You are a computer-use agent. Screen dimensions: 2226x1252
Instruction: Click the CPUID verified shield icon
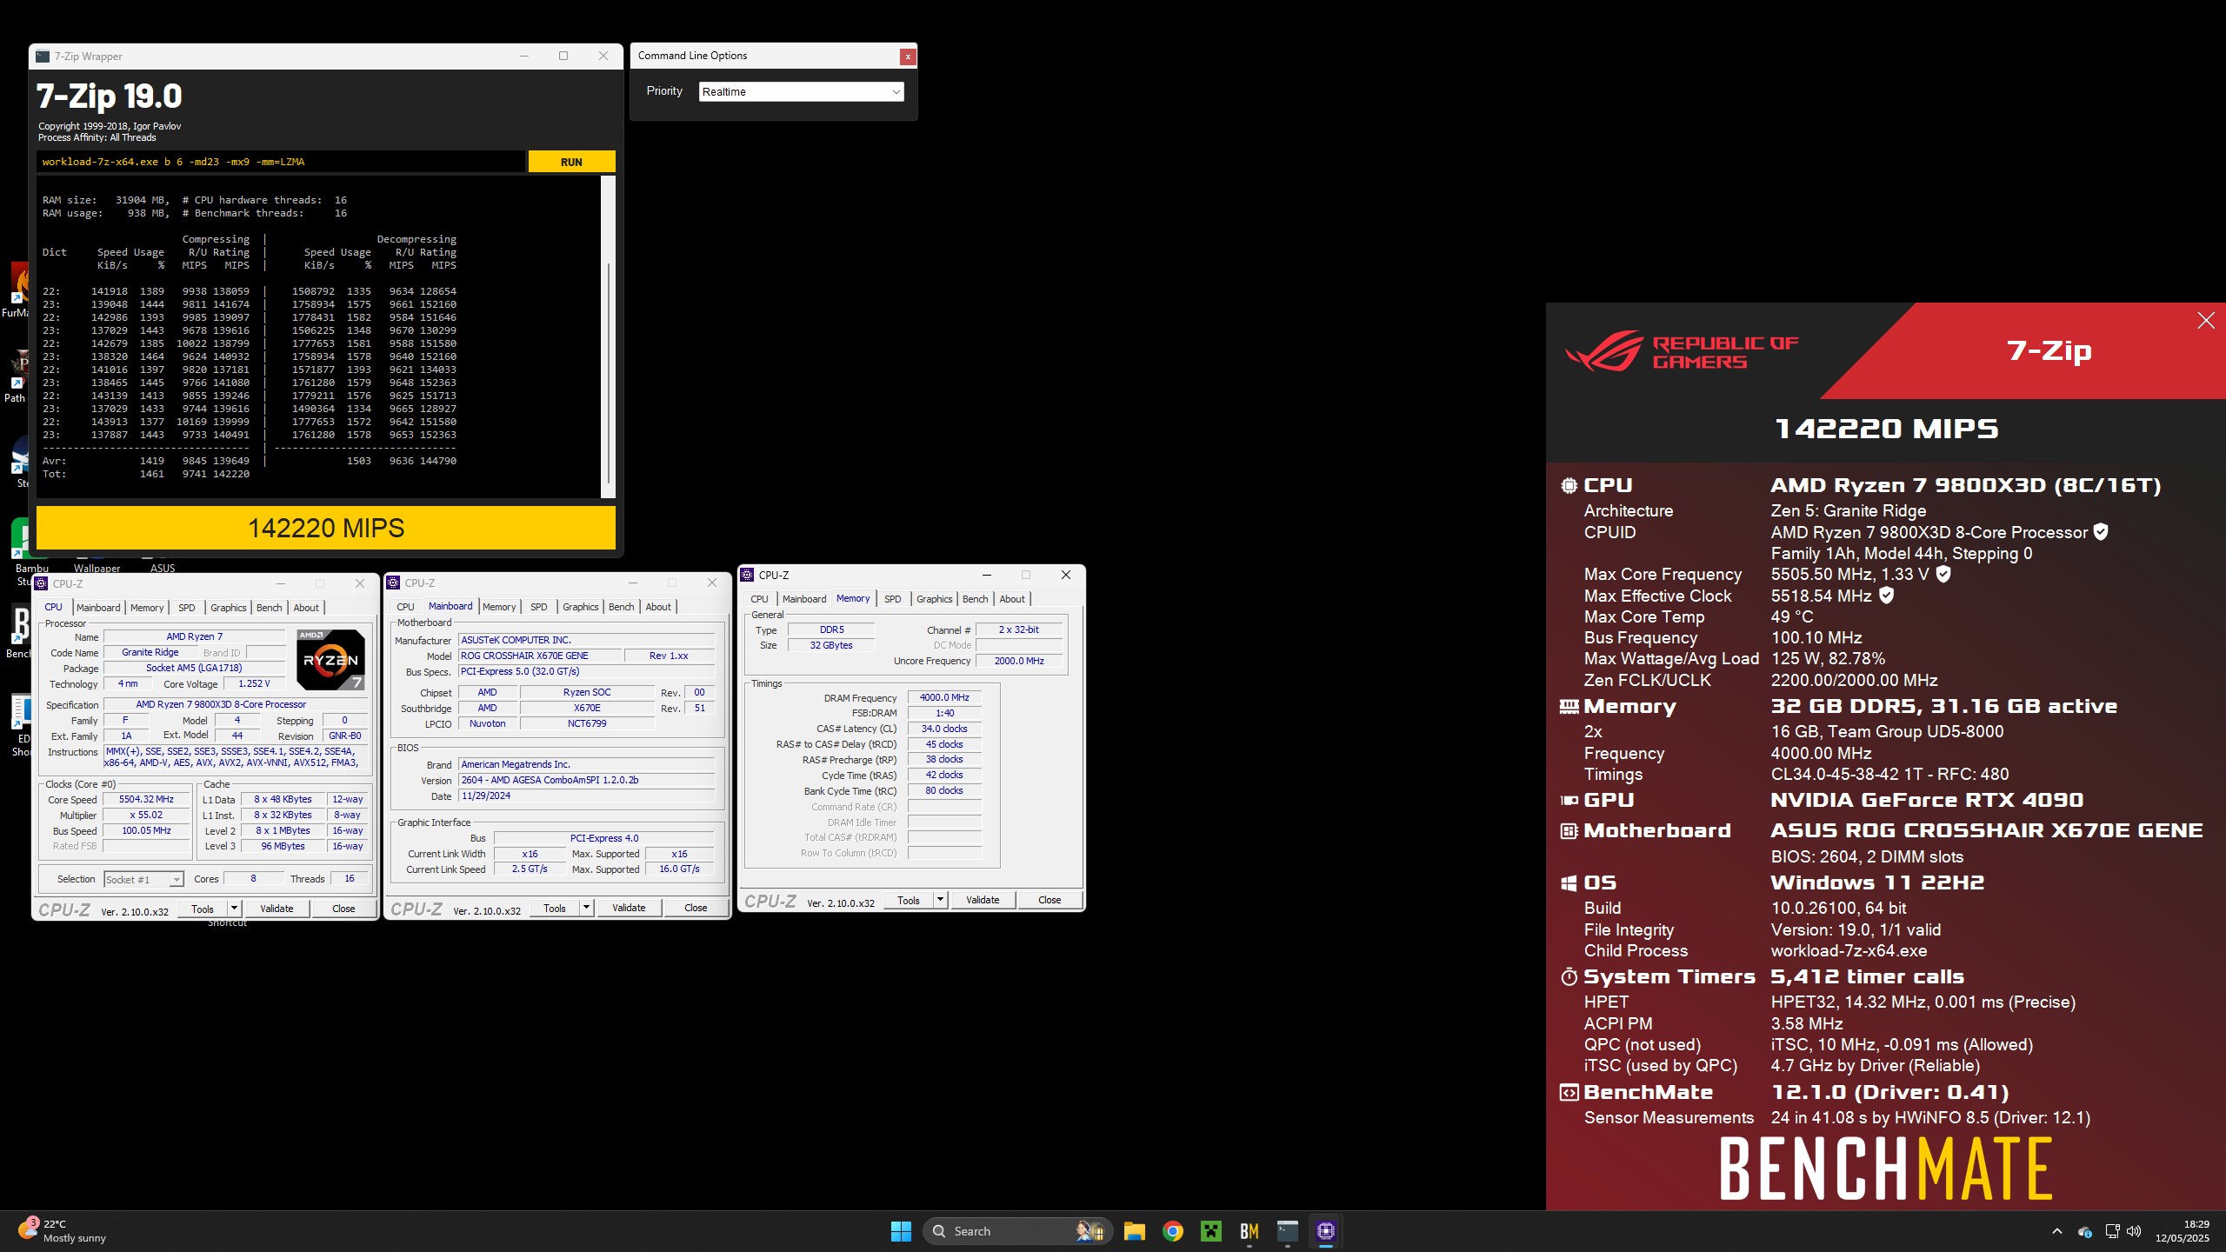[x=2101, y=532]
